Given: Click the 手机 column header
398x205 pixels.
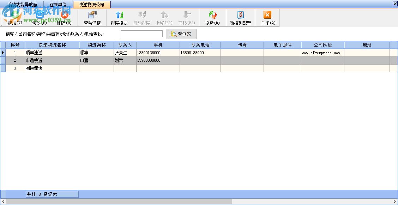Looking at the screenshot, I should pos(157,45).
